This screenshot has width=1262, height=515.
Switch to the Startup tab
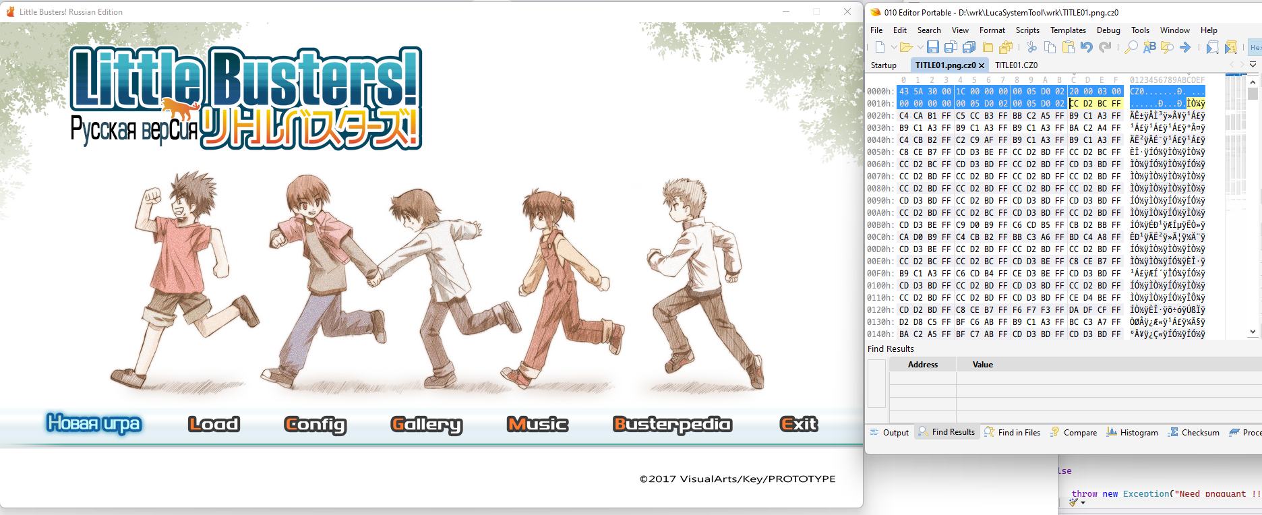tap(884, 65)
